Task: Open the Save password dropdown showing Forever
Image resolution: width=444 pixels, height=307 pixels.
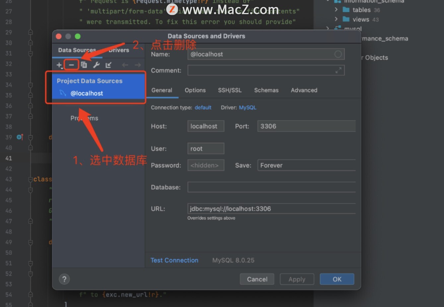Action: pos(307,165)
